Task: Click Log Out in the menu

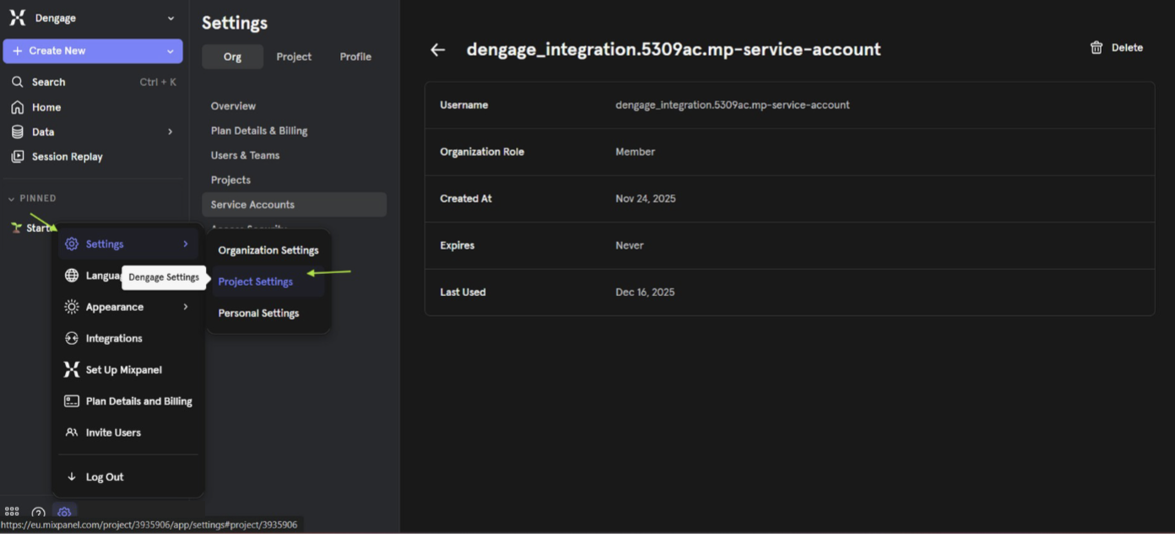Action: (x=104, y=477)
